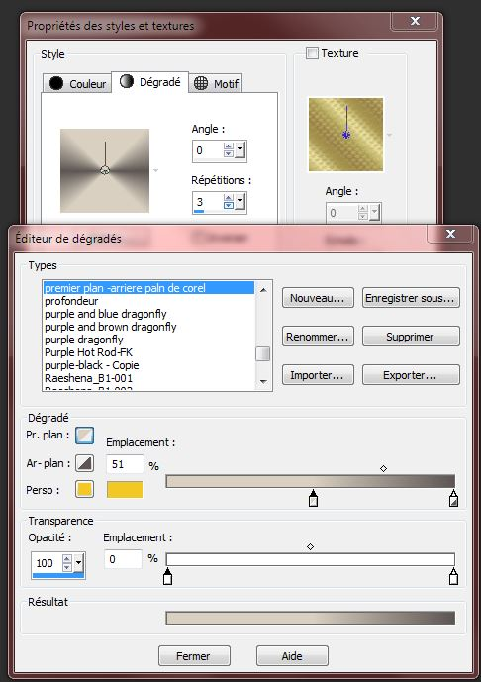Click the Perso custom color small swatch
Viewport: 481px width, 682px height.
pyautogui.click(x=84, y=489)
